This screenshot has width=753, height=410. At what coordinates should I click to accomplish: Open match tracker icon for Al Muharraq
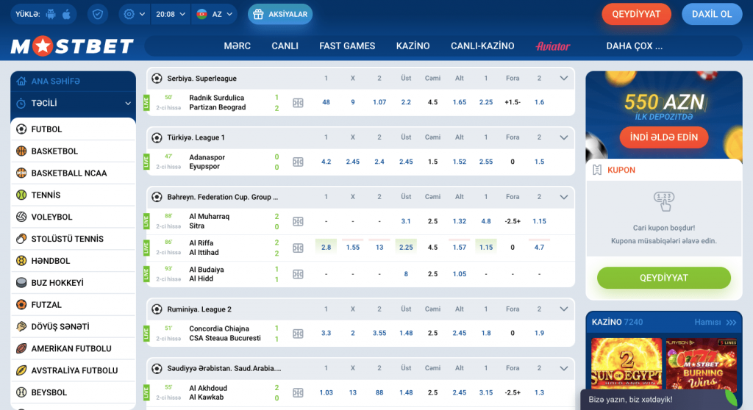pyautogui.click(x=299, y=221)
